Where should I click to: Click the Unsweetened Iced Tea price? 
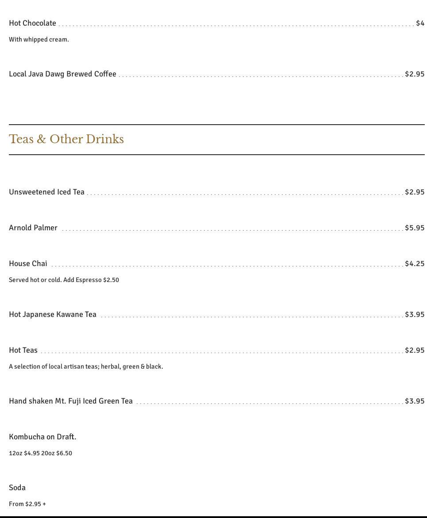pos(415,192)
